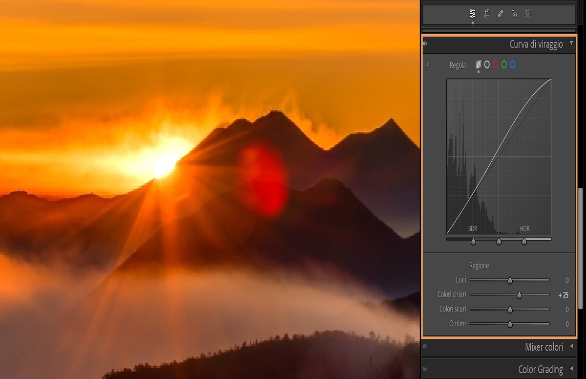
Task: Click the targeted adjustment tool beside Regola
Action: (x=428, y=64)
